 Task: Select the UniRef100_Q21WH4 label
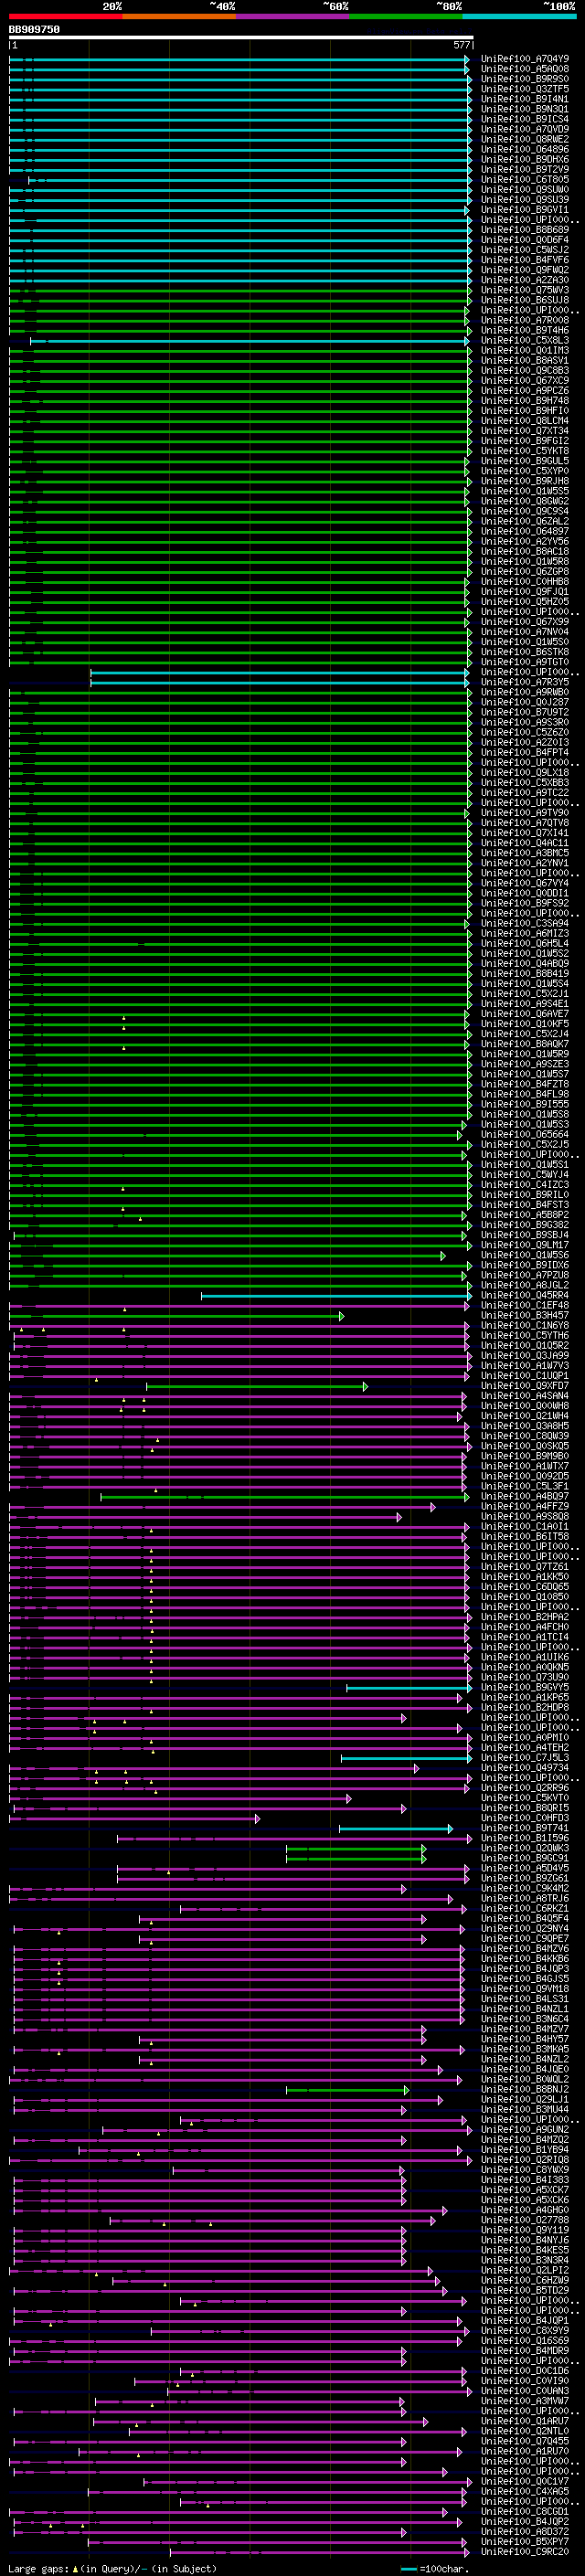pyautogui.click(x=525, y=1416)
